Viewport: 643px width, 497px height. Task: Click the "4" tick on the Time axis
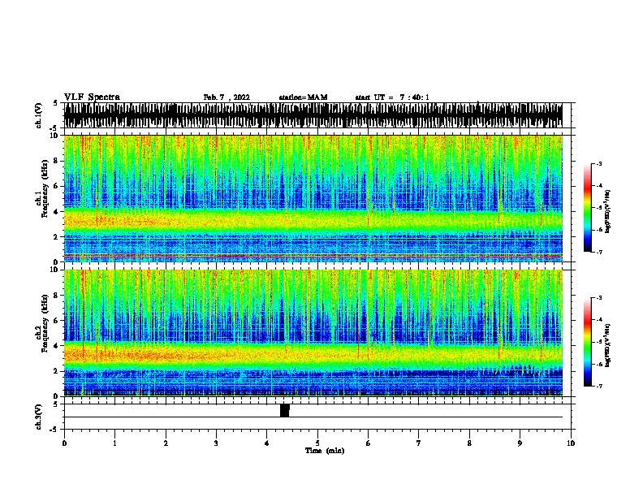(x=267, y=443)
